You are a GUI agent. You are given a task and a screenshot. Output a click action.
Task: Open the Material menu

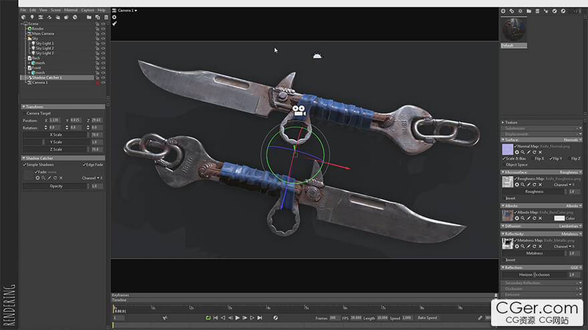pos(71,10)
